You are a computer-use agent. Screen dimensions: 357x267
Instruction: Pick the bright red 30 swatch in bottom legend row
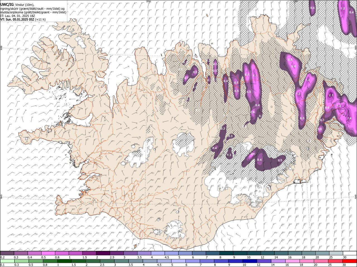[x=349, y=261]
